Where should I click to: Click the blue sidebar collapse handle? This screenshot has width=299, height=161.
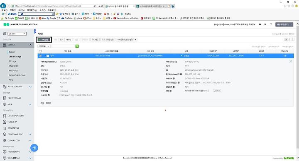35,31
